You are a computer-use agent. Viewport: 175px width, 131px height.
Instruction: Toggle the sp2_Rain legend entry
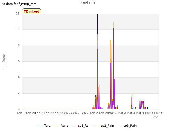105,126
